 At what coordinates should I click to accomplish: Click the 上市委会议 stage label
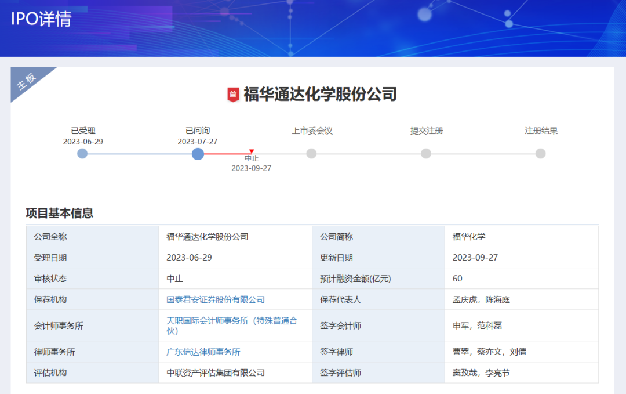pos(312,131)
